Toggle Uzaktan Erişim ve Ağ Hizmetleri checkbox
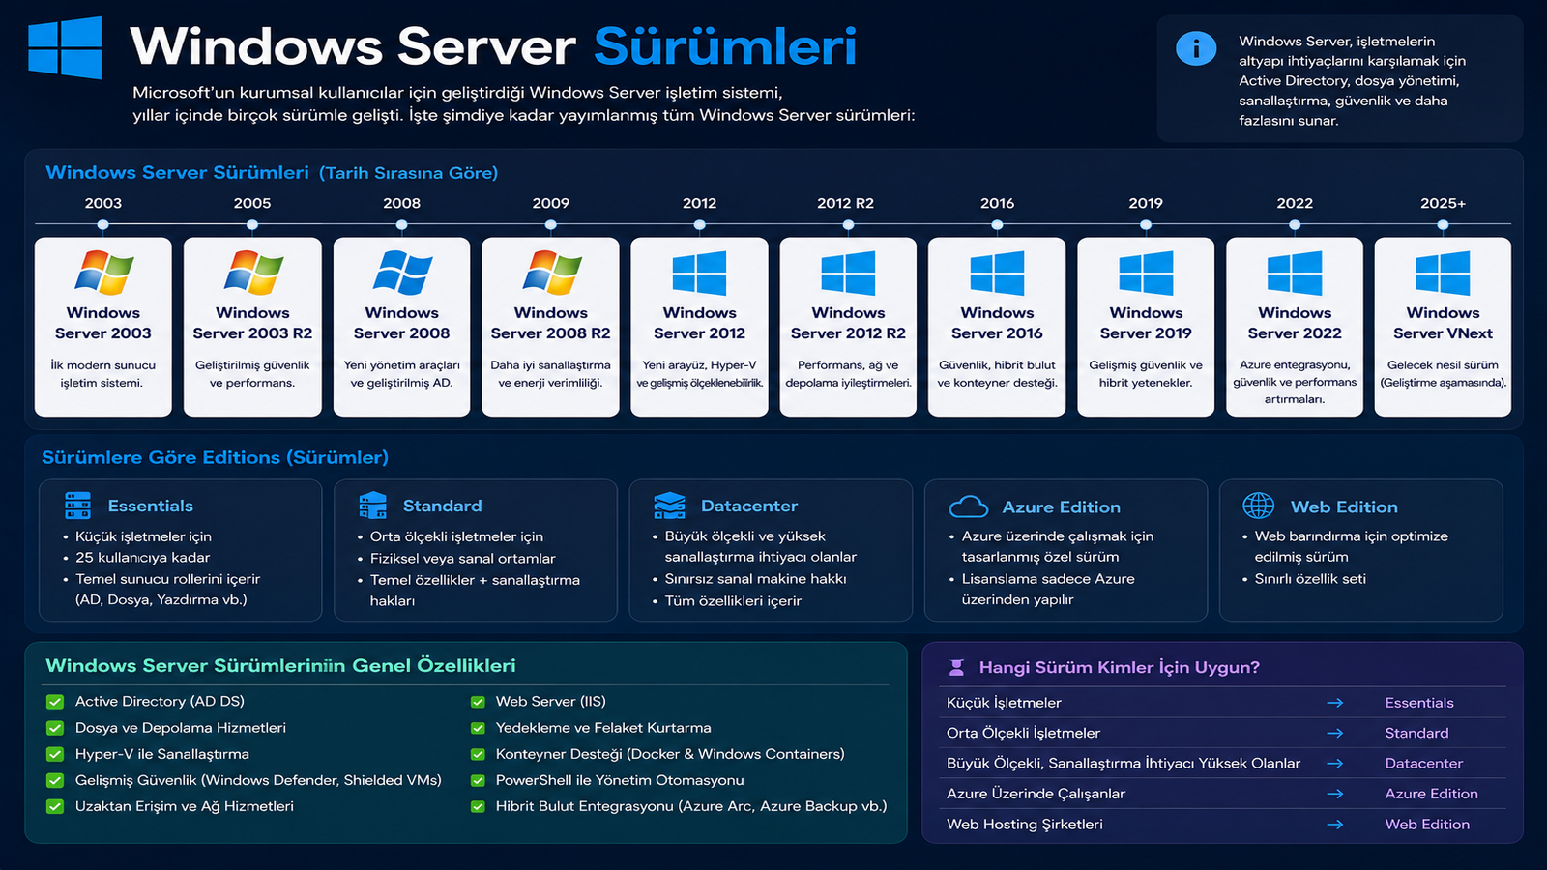Viewport: 1547px width, 870px height. point(55,806)
